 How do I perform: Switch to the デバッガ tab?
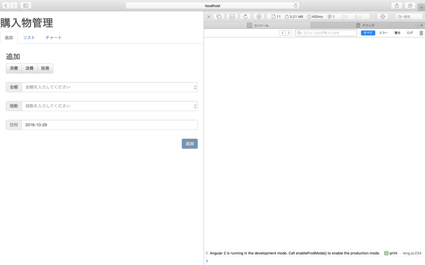click(x=365, y=25)
